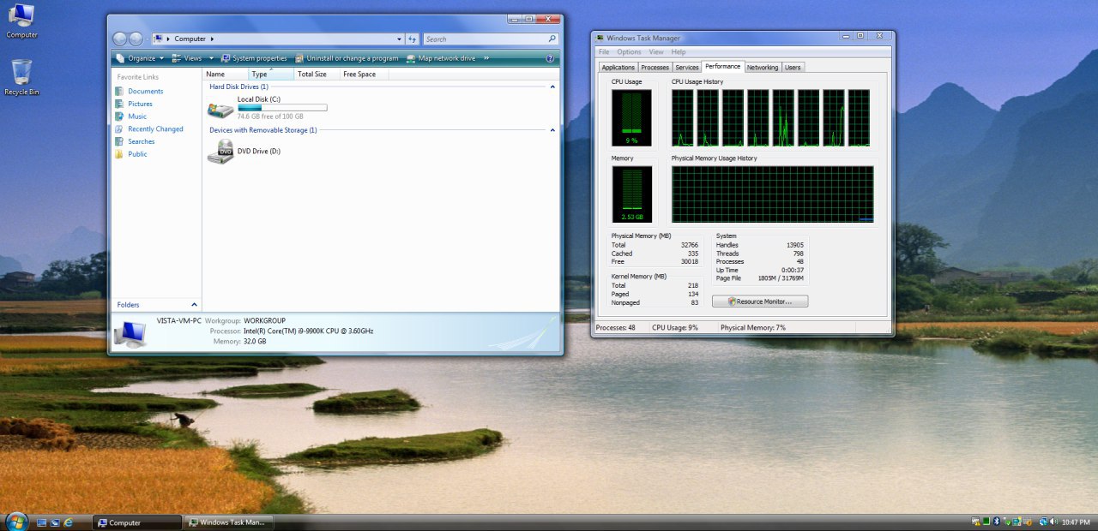Open the Options menu in Task Manager
The width and height of the screenshot is (1098, 531).
629,52
